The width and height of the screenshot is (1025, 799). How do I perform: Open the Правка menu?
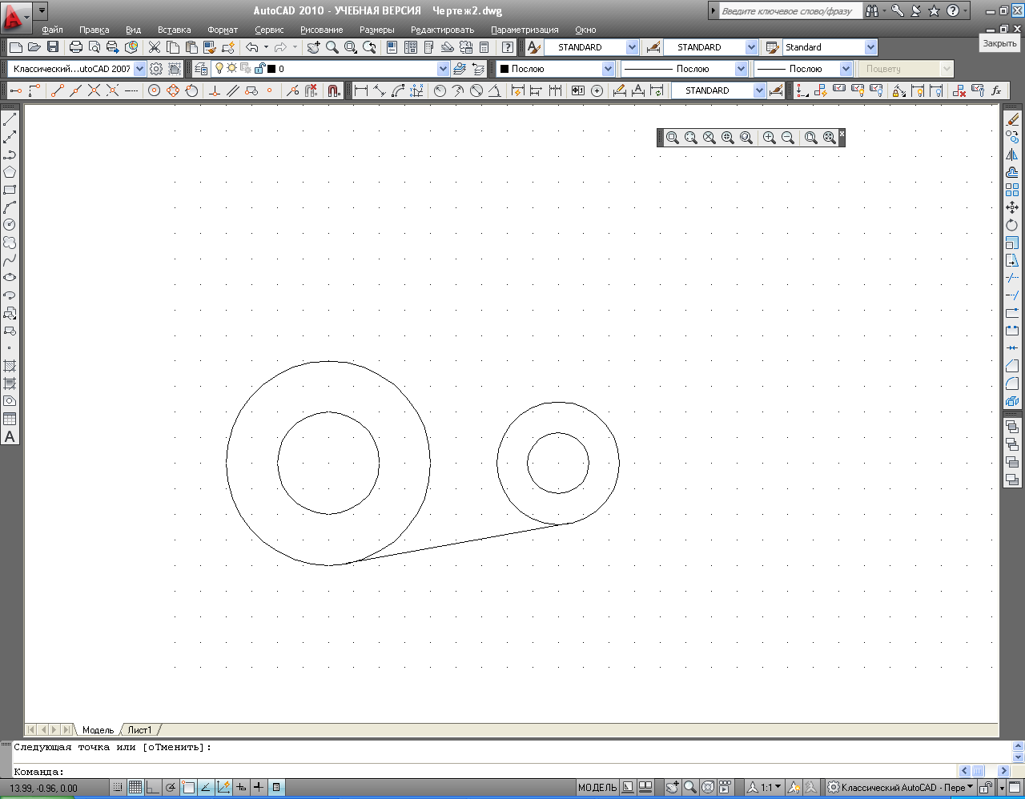94,30
